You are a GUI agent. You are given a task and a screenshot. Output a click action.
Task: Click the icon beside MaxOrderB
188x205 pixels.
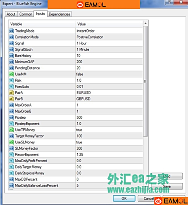point(11,111)
